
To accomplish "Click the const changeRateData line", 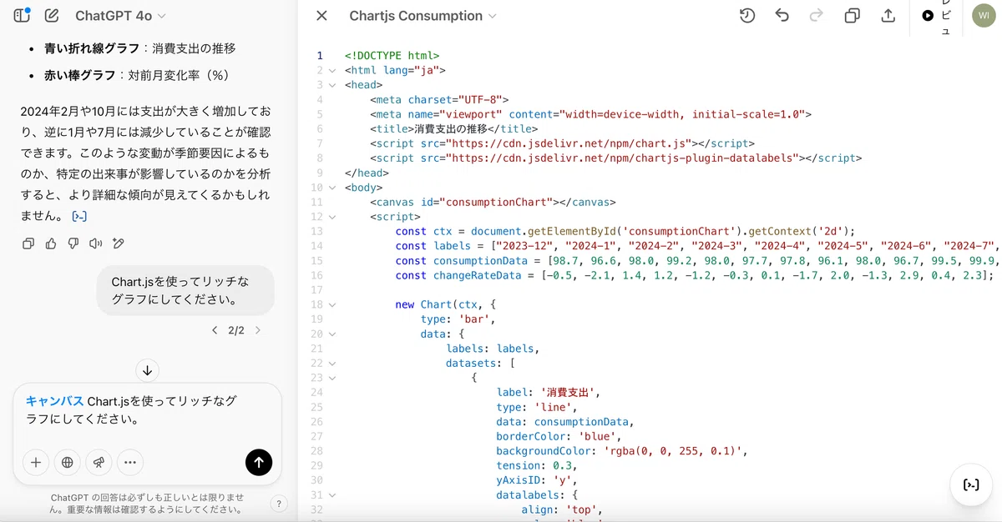I will (x=695, y=275).
